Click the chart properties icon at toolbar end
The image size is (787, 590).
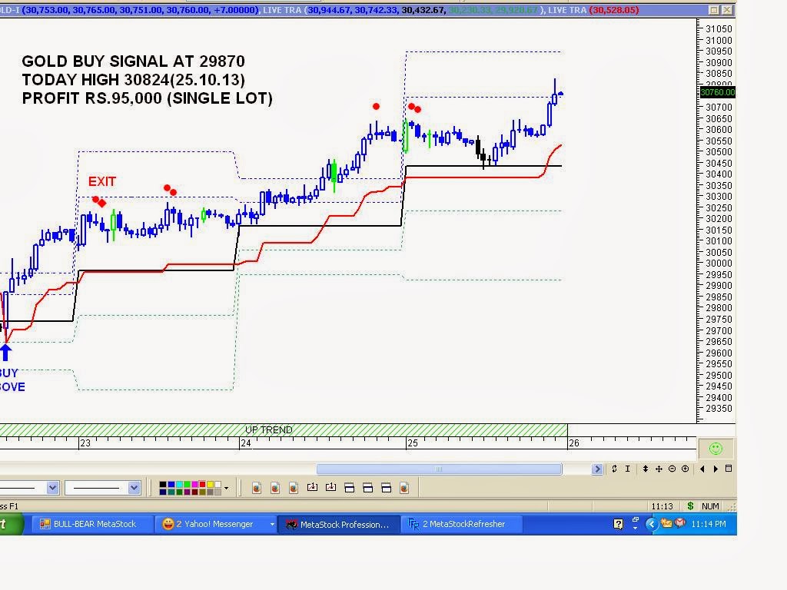coord(728,468)
